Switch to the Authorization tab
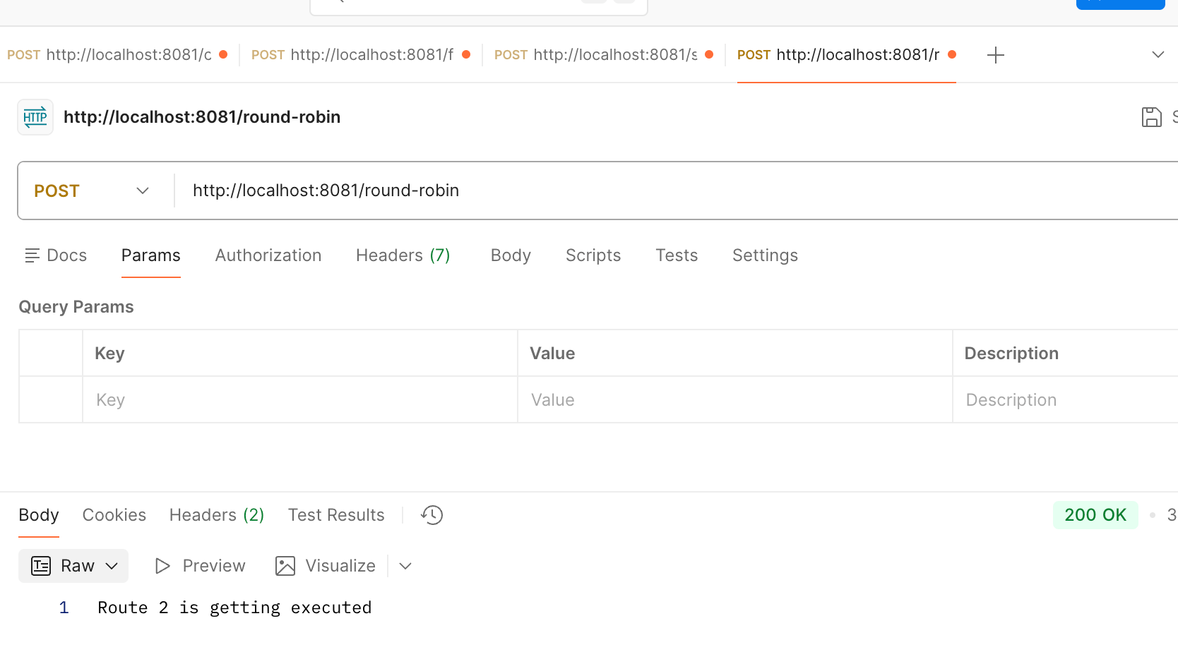The image size is (1178, 652). (x=268, y=255)
